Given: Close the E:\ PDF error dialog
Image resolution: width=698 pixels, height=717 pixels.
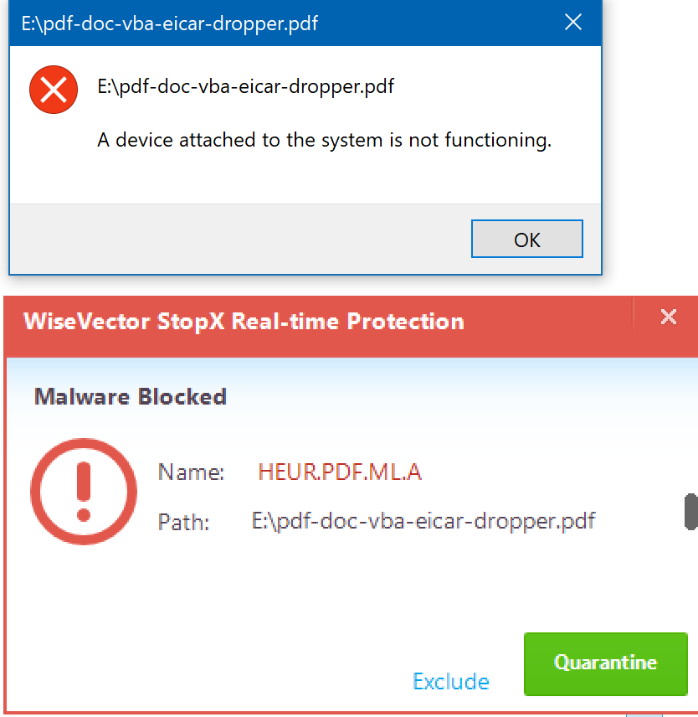Looking at the screenshot, I should [x=573, y=23].
